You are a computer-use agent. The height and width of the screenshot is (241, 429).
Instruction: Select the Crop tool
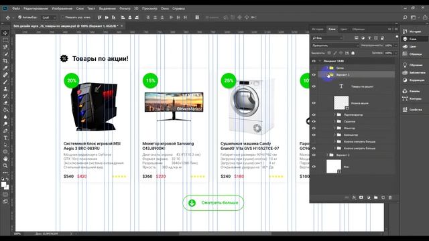point(5,61)
